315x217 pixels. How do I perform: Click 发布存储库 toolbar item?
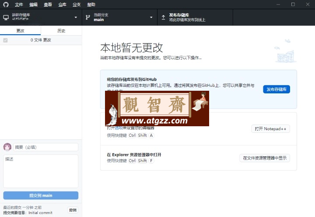pos(195,17)
